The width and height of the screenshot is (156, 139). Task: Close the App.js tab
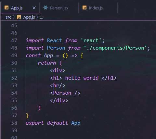pyautogui.click(x=34, y=8)
